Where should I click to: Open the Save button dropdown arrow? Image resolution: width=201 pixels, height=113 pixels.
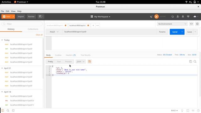(x=195, y=32)
